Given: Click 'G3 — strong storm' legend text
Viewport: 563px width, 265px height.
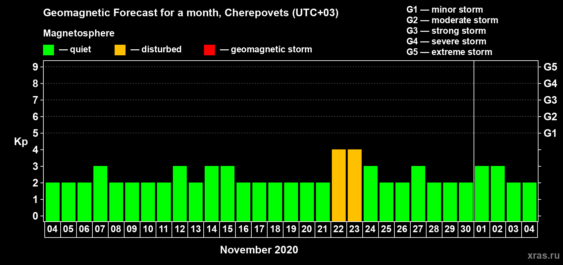Looking at the screenshot, I should point(446,31).
